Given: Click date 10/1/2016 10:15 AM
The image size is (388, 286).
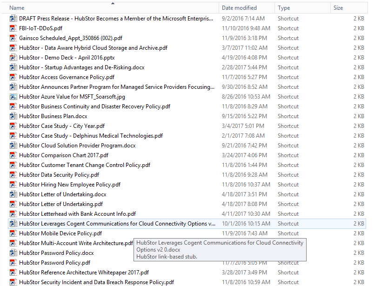Looking at the screenshot, I should click(246, 224).
